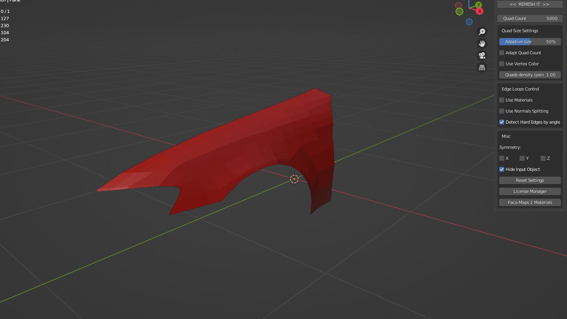Click the Quad Count value field
The height and width of the screenshot is (319, 567).
530,18
